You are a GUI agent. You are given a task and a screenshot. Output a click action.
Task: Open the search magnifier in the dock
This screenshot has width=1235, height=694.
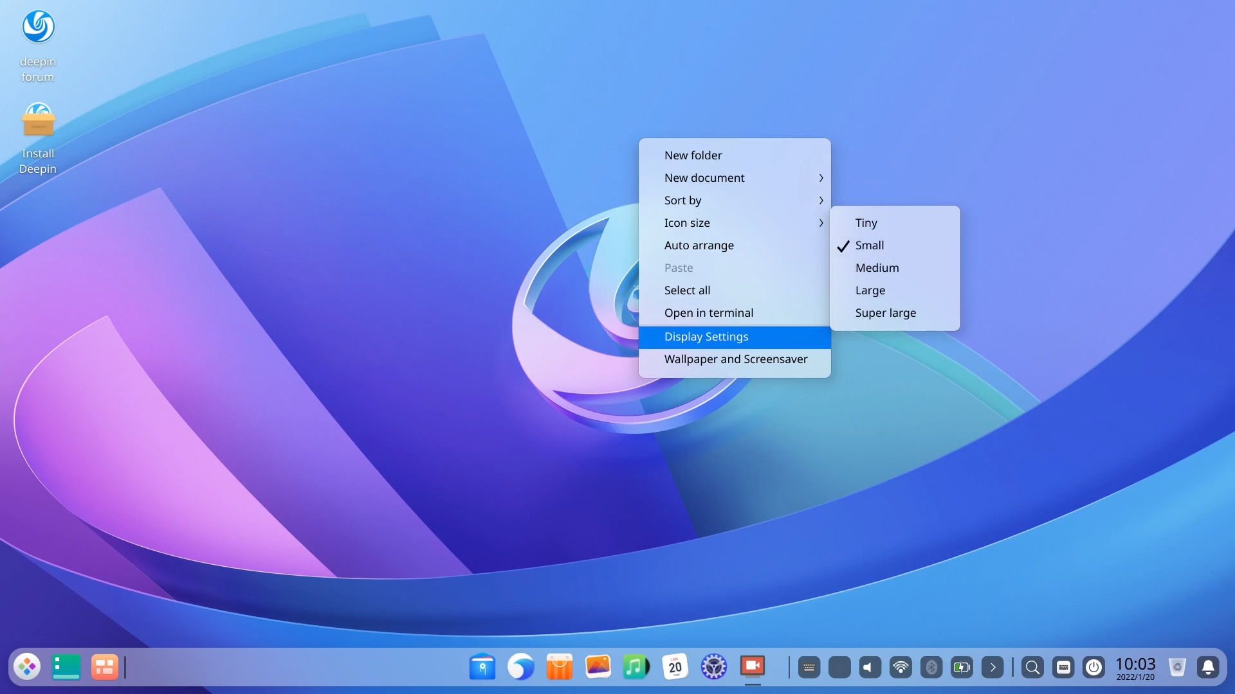point(1032,668)
